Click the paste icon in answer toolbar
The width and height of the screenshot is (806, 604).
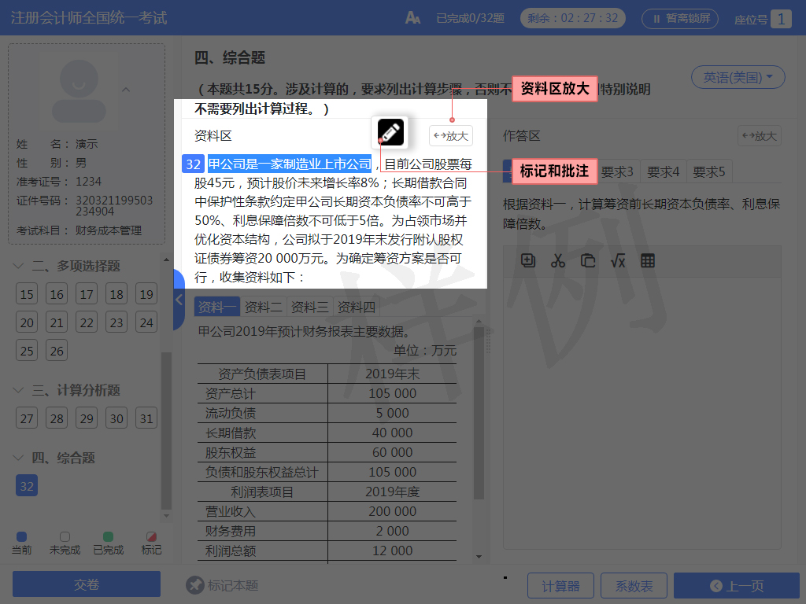coord(588,261)
